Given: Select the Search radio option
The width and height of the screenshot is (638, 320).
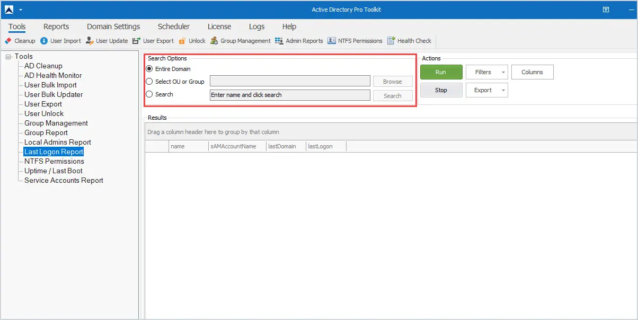Looking at the screenshot, I should click(149, 94).
